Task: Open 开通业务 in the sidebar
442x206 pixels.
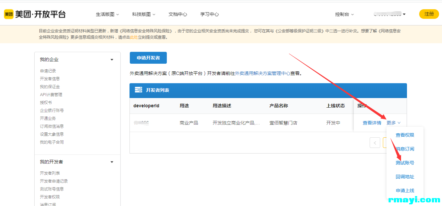Action: pos(48,119)
